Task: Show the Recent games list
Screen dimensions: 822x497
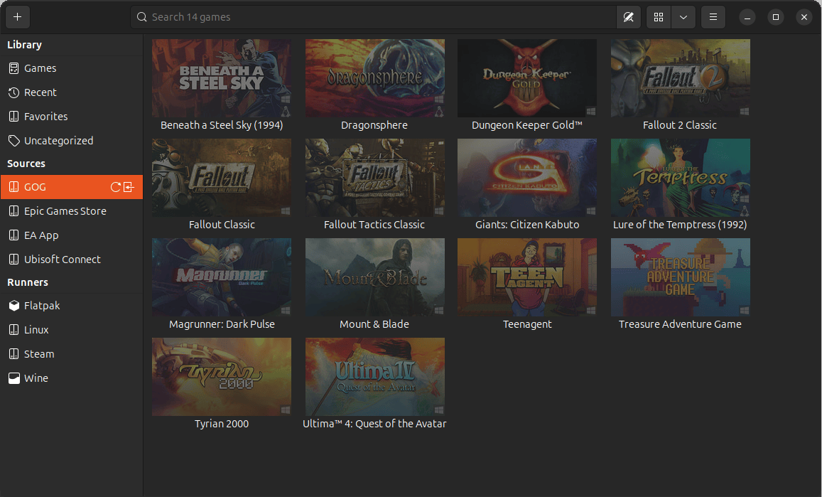Action: (71, 92)
